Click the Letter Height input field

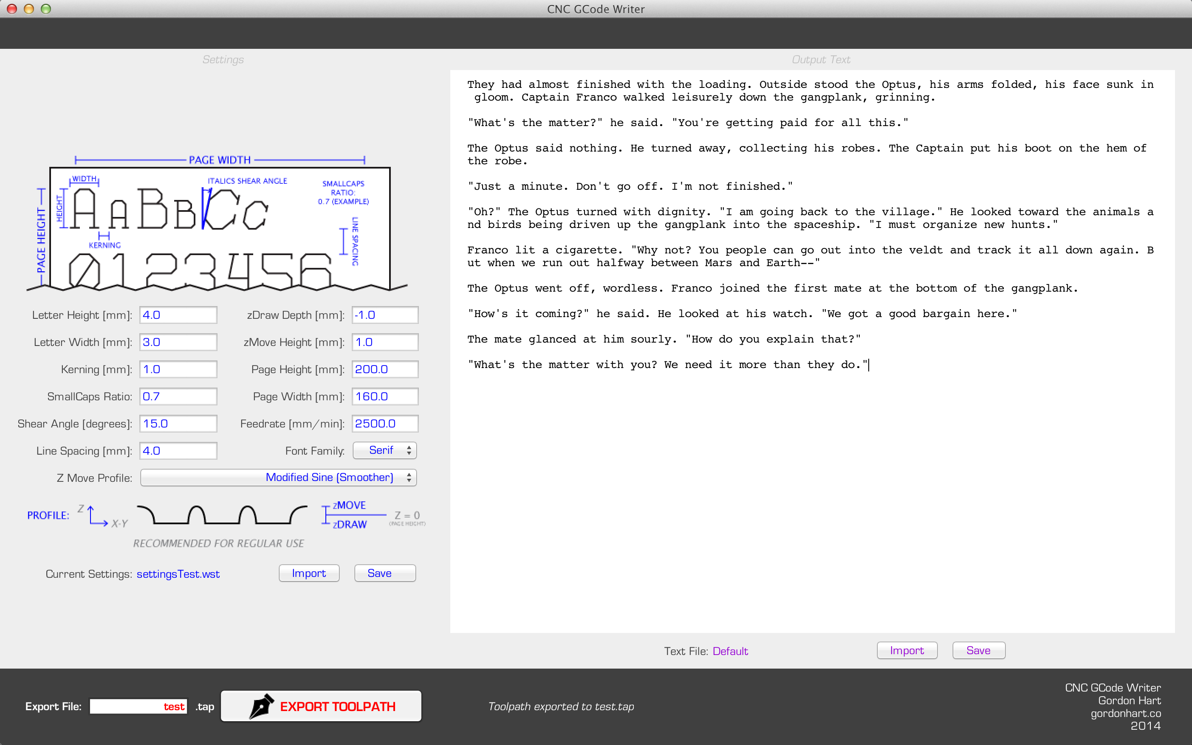click(x=178, y=315)
